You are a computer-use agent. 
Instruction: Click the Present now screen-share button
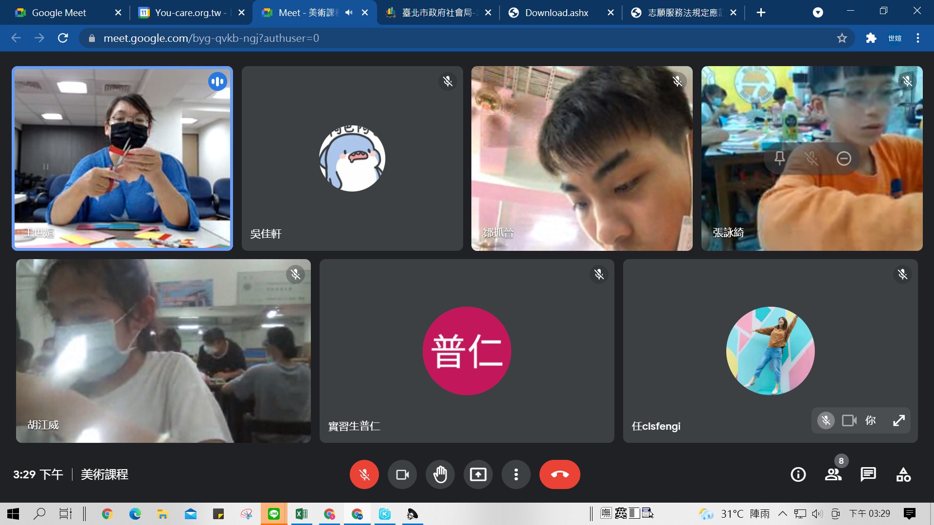(x=478, y=474)
